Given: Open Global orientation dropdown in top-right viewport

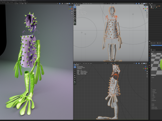Looking at the screenshot, I should click(106, 3).
